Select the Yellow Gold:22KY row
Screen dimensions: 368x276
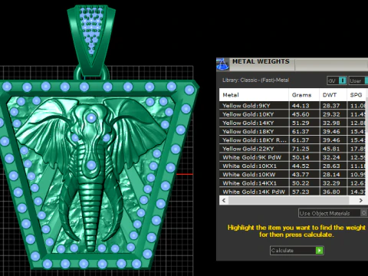293,149
